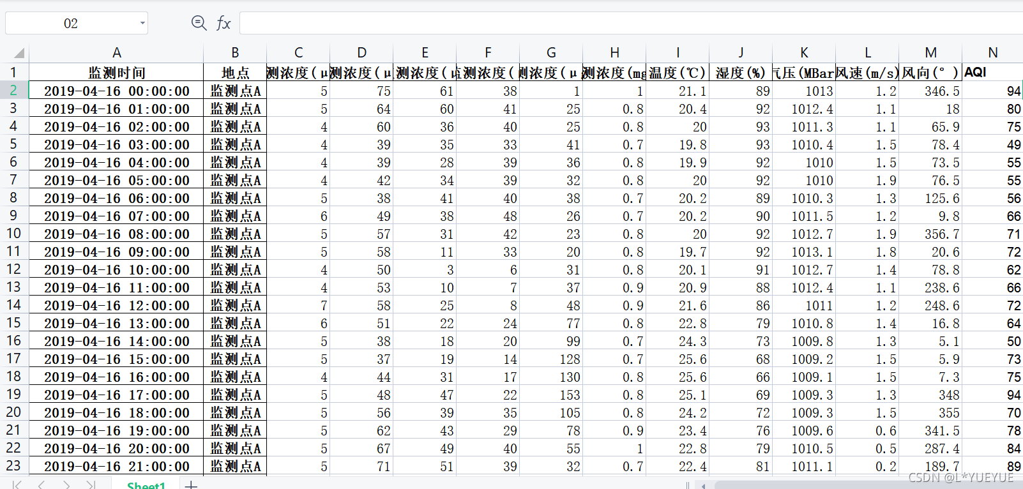Select row 2 header
1023x489 pixels.
point(13,91)
